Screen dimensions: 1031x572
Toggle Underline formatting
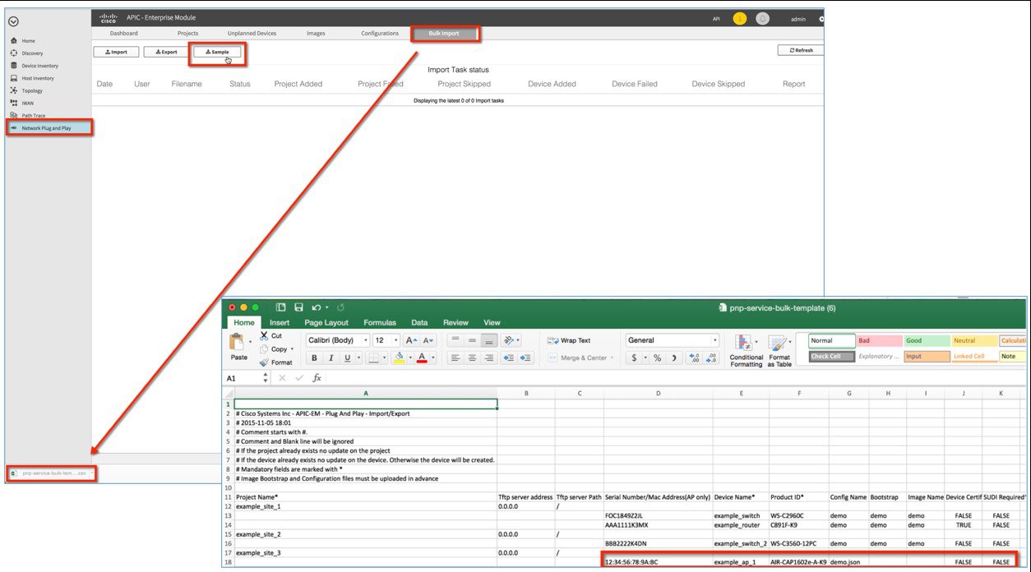point(348,357)
